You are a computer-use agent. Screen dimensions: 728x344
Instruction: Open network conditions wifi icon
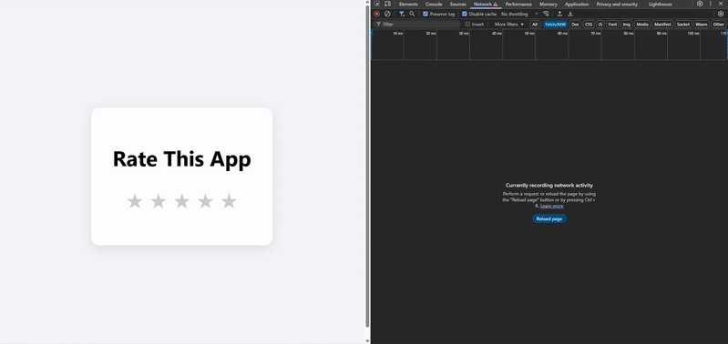(546, 14)
